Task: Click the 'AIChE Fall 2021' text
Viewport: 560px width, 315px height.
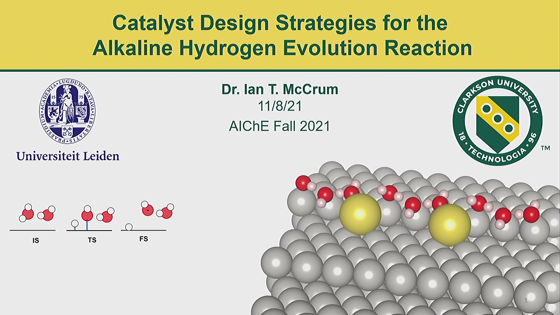Action: coord(280,126)
